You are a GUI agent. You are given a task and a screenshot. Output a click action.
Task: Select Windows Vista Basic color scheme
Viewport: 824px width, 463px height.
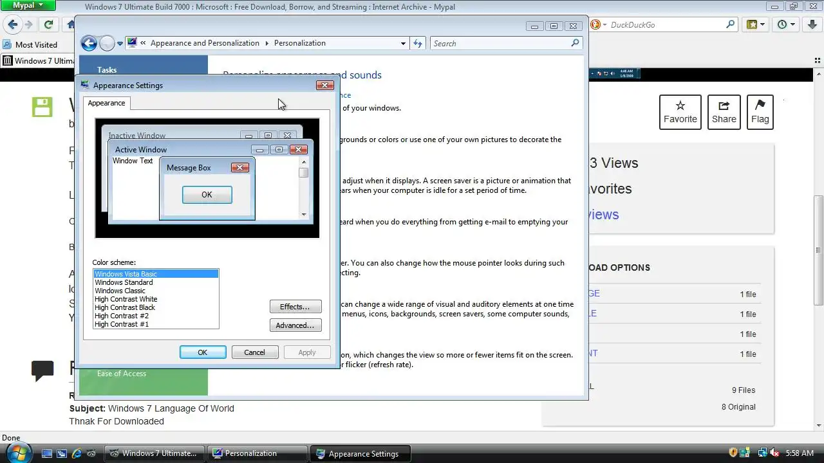click(x=156, y=274)
